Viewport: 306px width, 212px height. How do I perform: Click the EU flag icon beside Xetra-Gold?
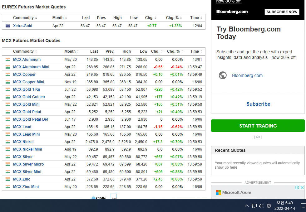(8, 26)
